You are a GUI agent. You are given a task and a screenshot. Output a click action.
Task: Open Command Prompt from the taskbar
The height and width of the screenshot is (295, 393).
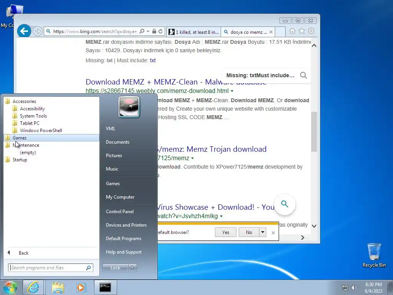point(105,287)
